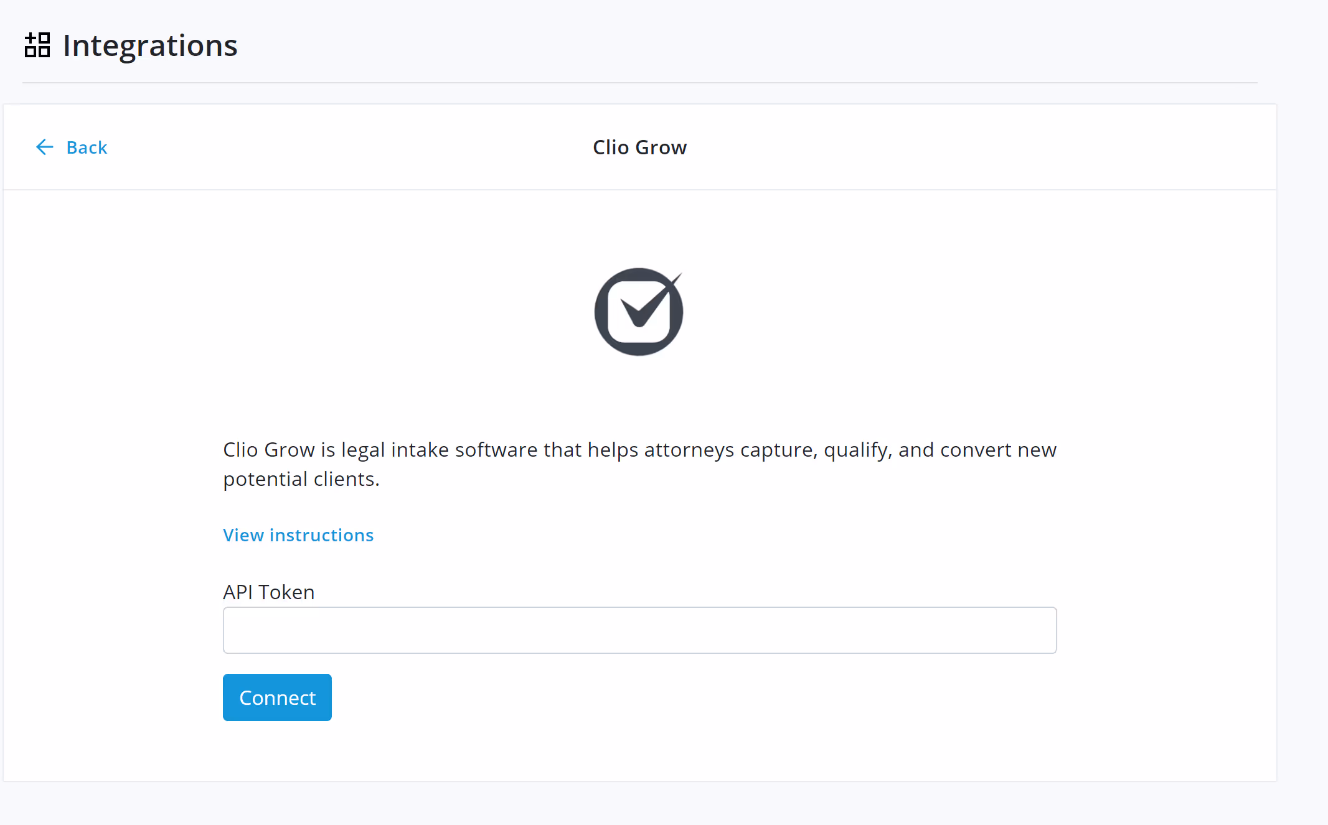Click the word 'Grow' in card title
1328x825 pixels.
click(x=661, y=147)
